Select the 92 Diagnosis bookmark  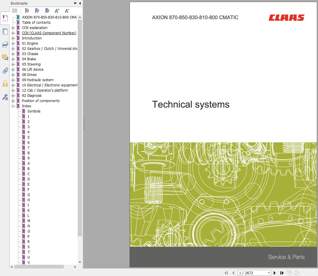coord(32,96)
